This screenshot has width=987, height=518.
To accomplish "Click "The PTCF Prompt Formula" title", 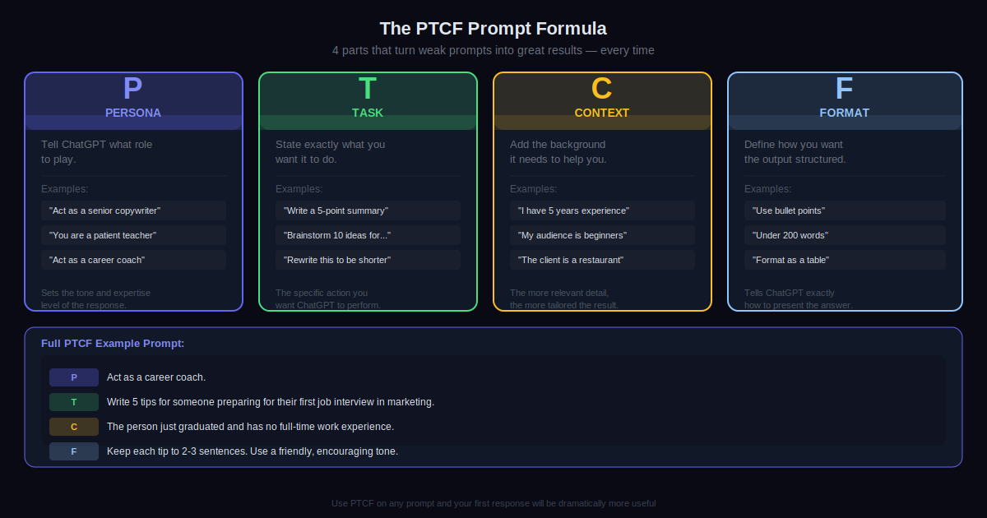I will (x=493, y=29).
